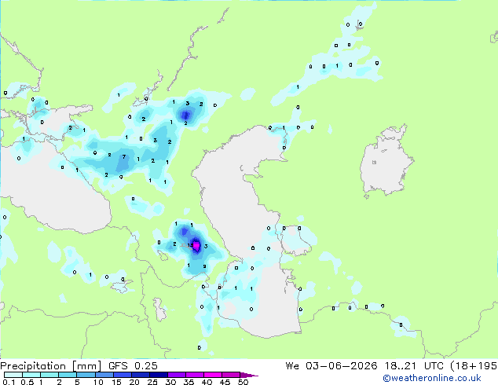
Task: Click the legend arrow tip beyond 50 mm
Action: [x=249, y=375]
